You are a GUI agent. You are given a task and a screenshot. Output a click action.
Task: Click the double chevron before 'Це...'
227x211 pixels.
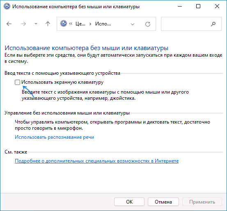pos(71,24)
